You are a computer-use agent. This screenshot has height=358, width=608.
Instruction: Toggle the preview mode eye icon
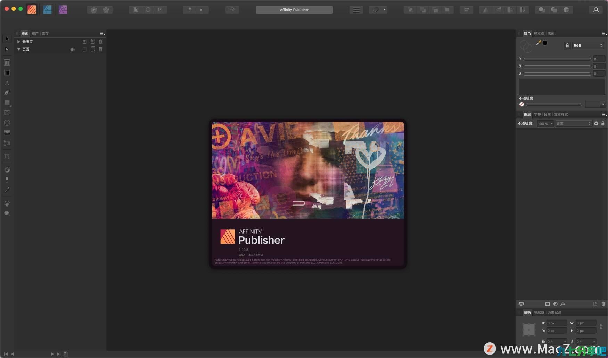[232, 9]
